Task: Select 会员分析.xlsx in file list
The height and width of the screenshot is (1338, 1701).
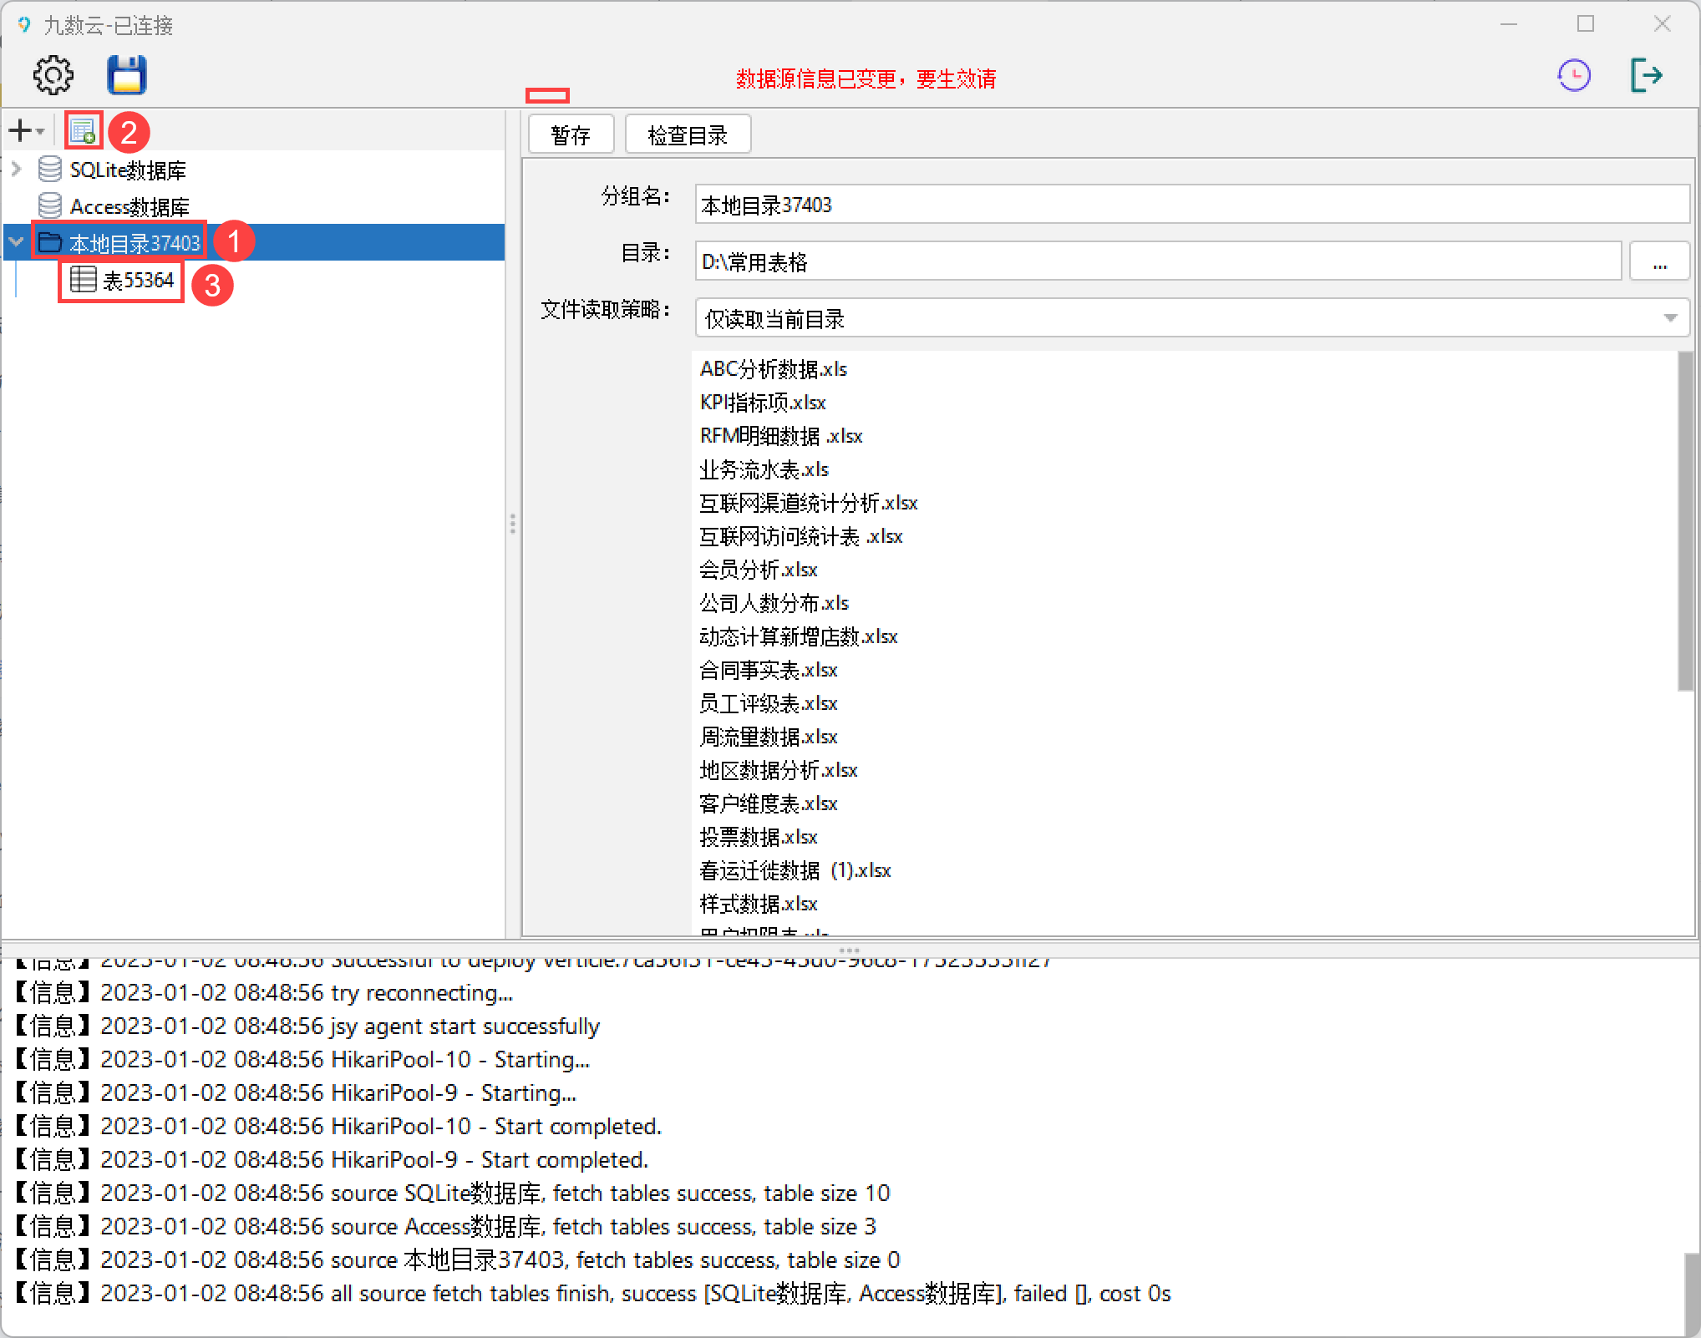Action: [759, 570]
